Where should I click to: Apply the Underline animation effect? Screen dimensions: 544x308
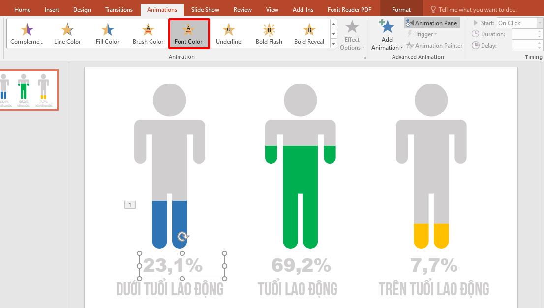[x=229, y=33]
